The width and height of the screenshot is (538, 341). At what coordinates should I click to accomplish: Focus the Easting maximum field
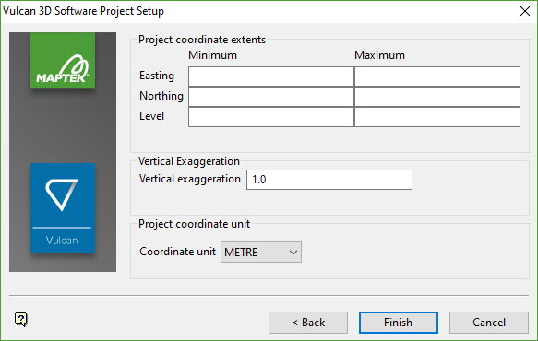437,76
